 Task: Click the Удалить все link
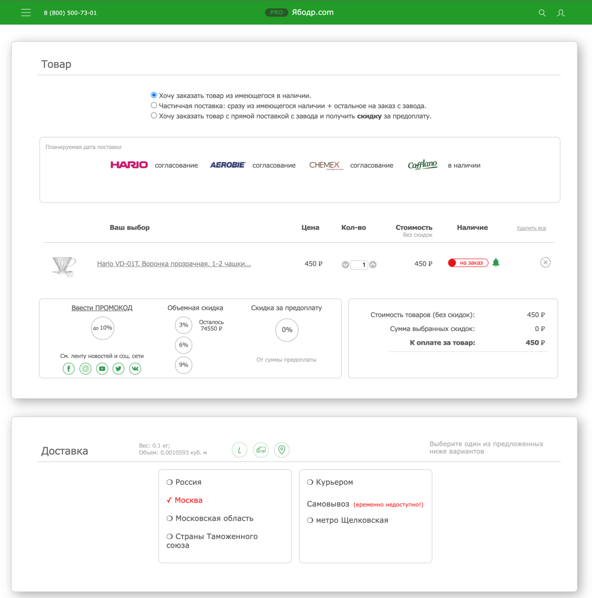(531, 228)
